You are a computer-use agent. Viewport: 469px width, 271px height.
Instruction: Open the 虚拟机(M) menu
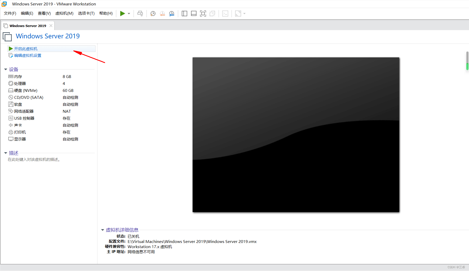pyautogui.click(x=64, y=13)
